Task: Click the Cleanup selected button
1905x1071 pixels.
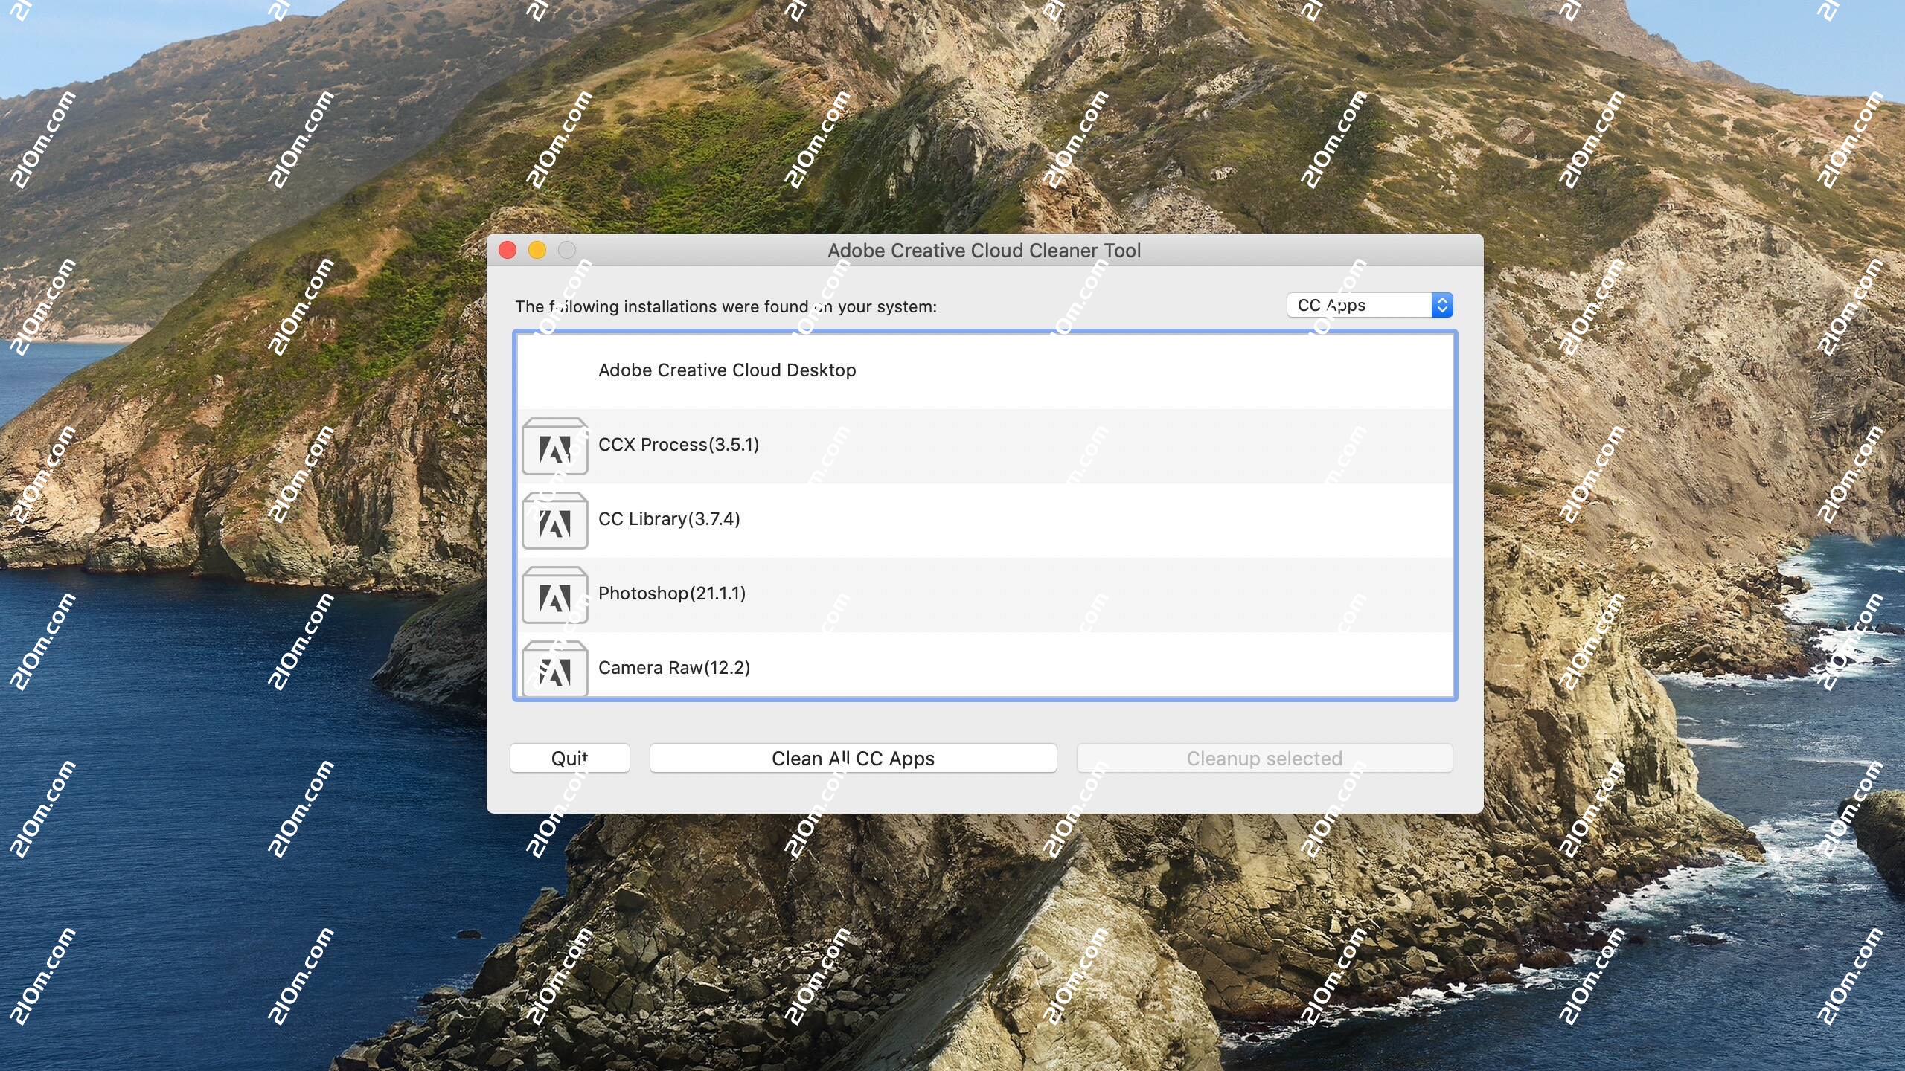Action: (1264, 758)
